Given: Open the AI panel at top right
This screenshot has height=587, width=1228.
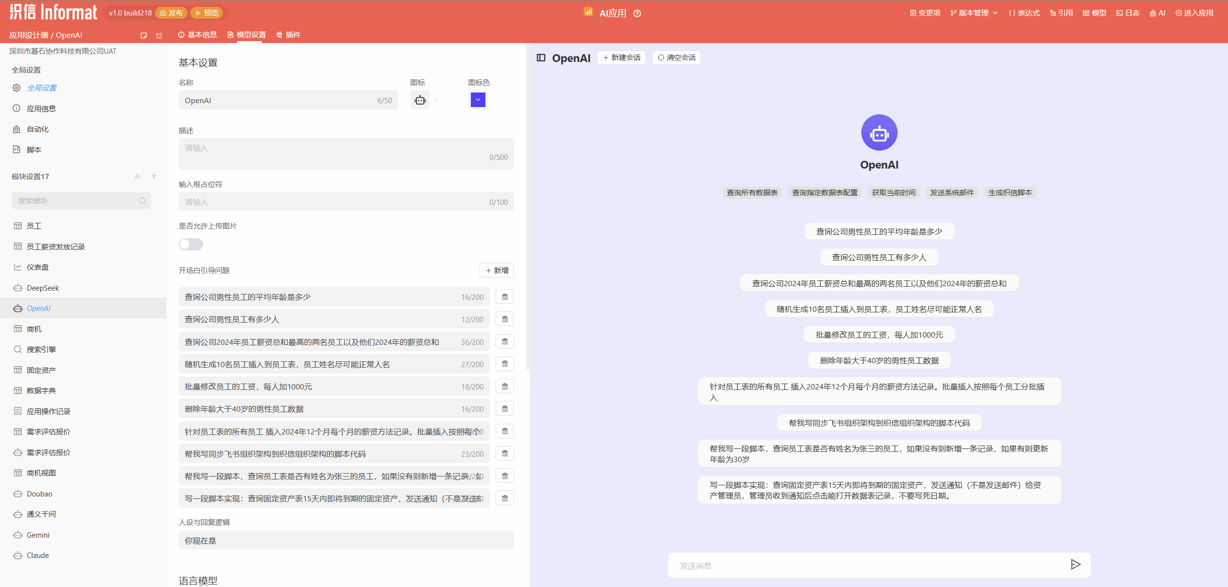Looking at the screenshot, I should coord(1157,13).
